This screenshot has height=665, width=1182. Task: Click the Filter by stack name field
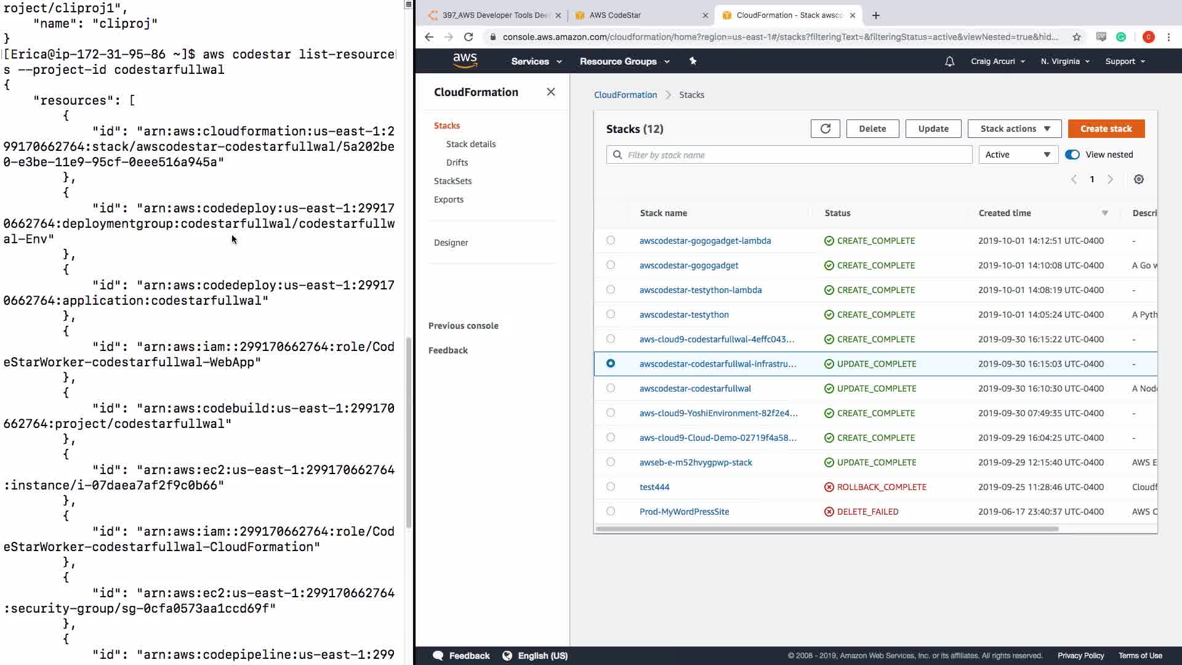(x=789, y=155)
